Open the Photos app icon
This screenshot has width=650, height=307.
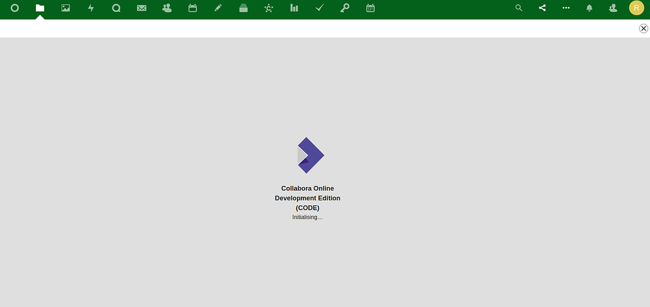[65, 8]
